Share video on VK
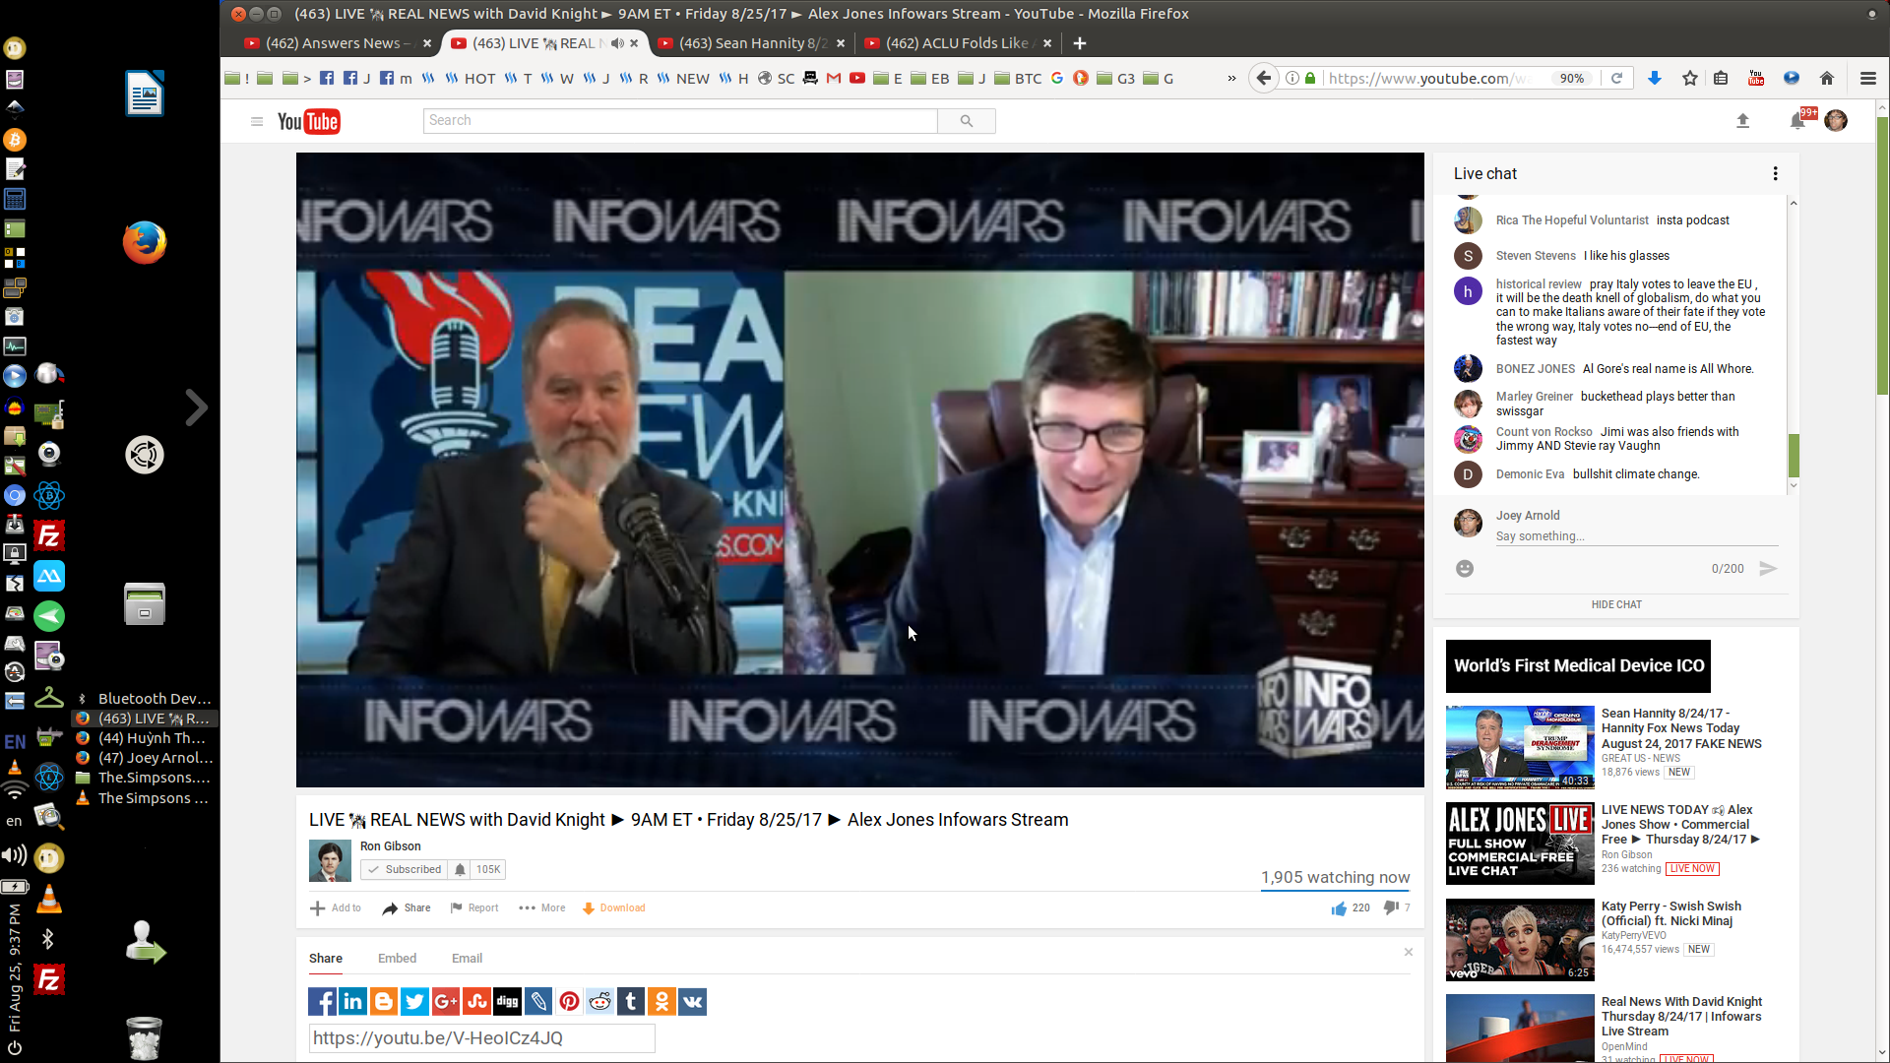1890x1063 pixels. tap(693, 1001)
